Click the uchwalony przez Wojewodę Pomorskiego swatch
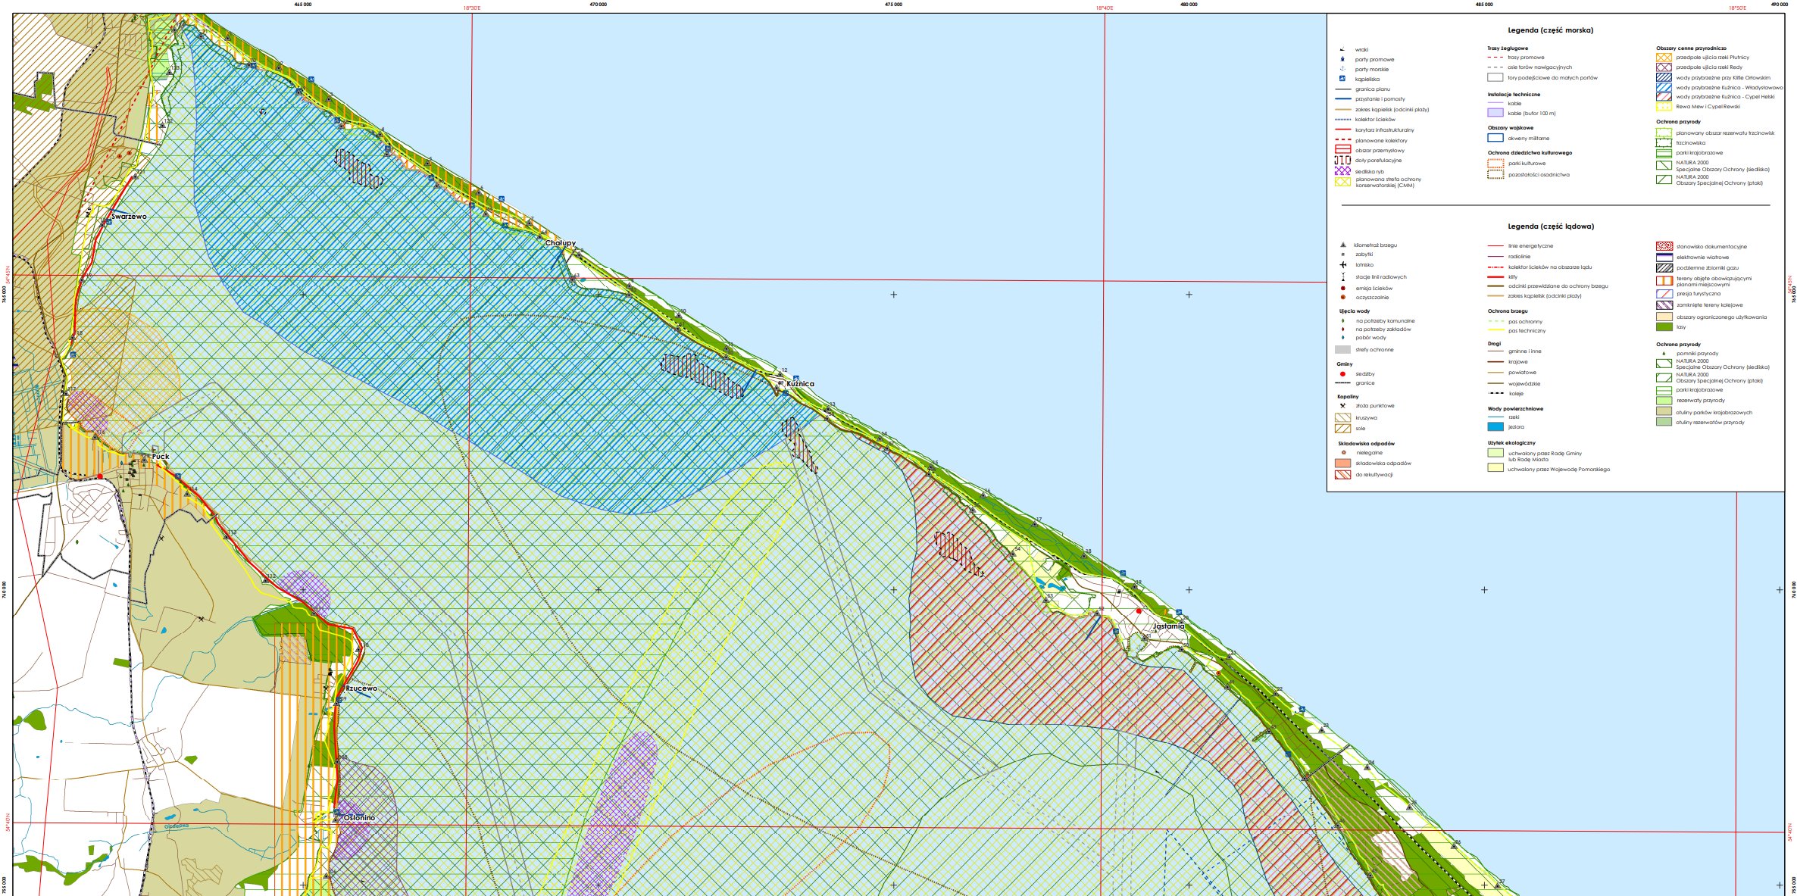The image size is (1797, 896). 1495,468
